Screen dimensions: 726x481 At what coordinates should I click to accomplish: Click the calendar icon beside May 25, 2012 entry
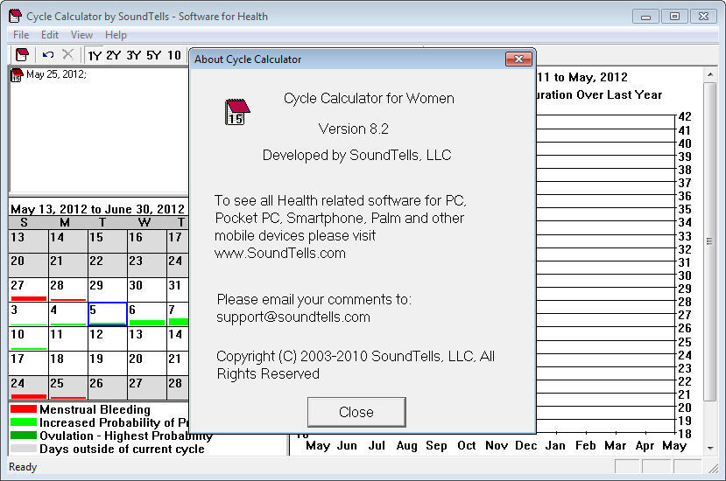[17, 75]
